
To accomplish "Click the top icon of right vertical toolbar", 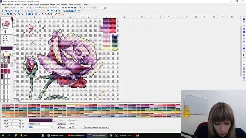I will [x=244, y=19].
